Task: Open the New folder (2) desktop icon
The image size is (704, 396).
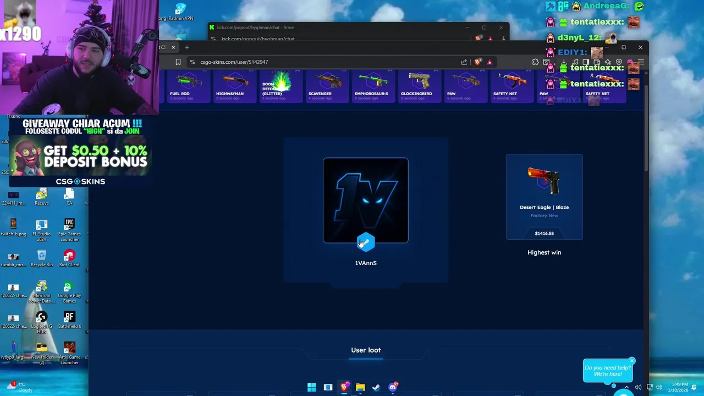Action: pos(42,354)
